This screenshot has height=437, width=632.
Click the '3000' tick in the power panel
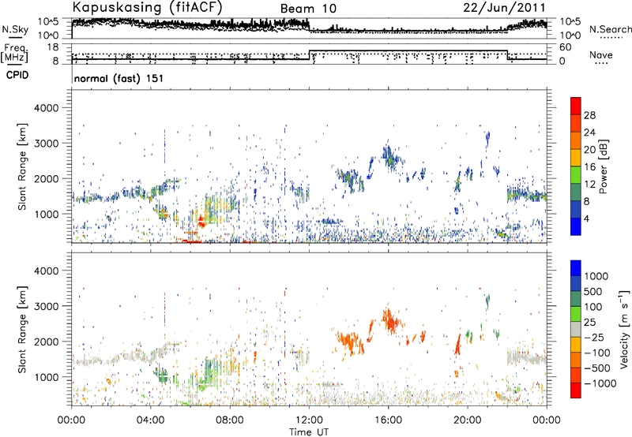tap(47, 144)
